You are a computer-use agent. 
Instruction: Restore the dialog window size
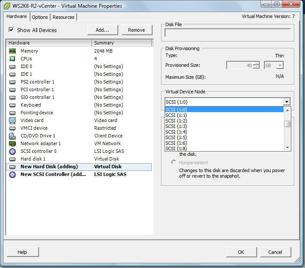pos(277,4)
